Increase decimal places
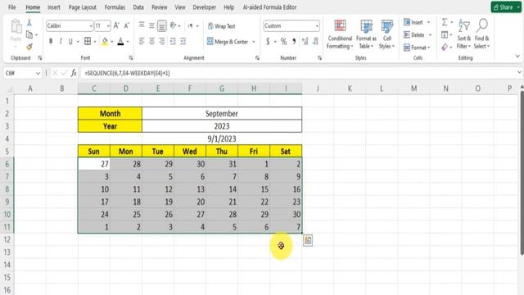Screen dimensions: 524x295 coord(305,42)
